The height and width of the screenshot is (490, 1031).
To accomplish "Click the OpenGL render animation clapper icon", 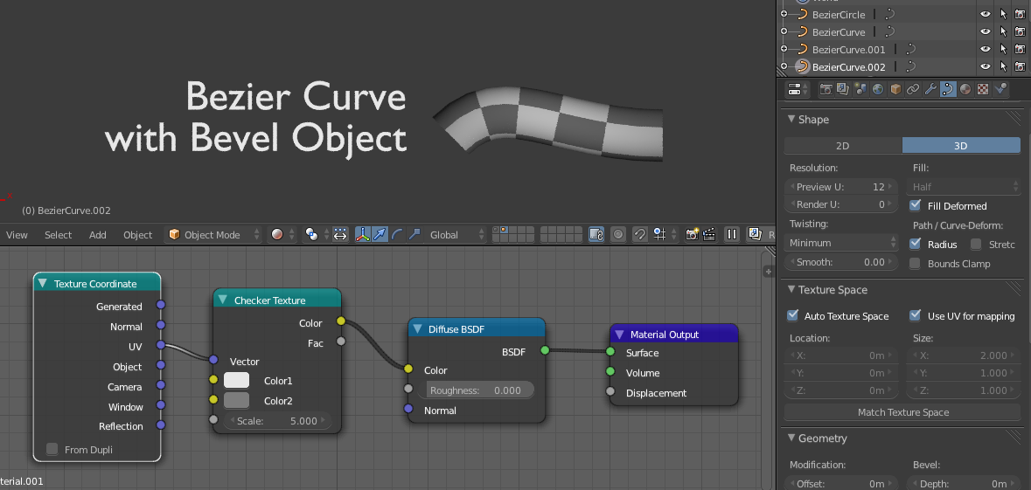I will click(x=709, y=234).
